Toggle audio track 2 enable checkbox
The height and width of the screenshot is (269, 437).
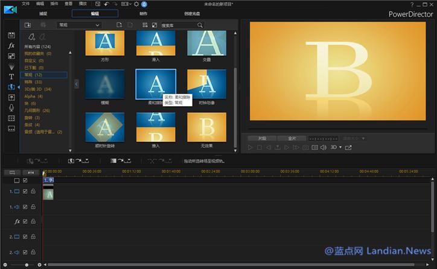[25, 252]
